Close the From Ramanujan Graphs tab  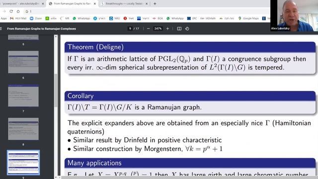95,3
